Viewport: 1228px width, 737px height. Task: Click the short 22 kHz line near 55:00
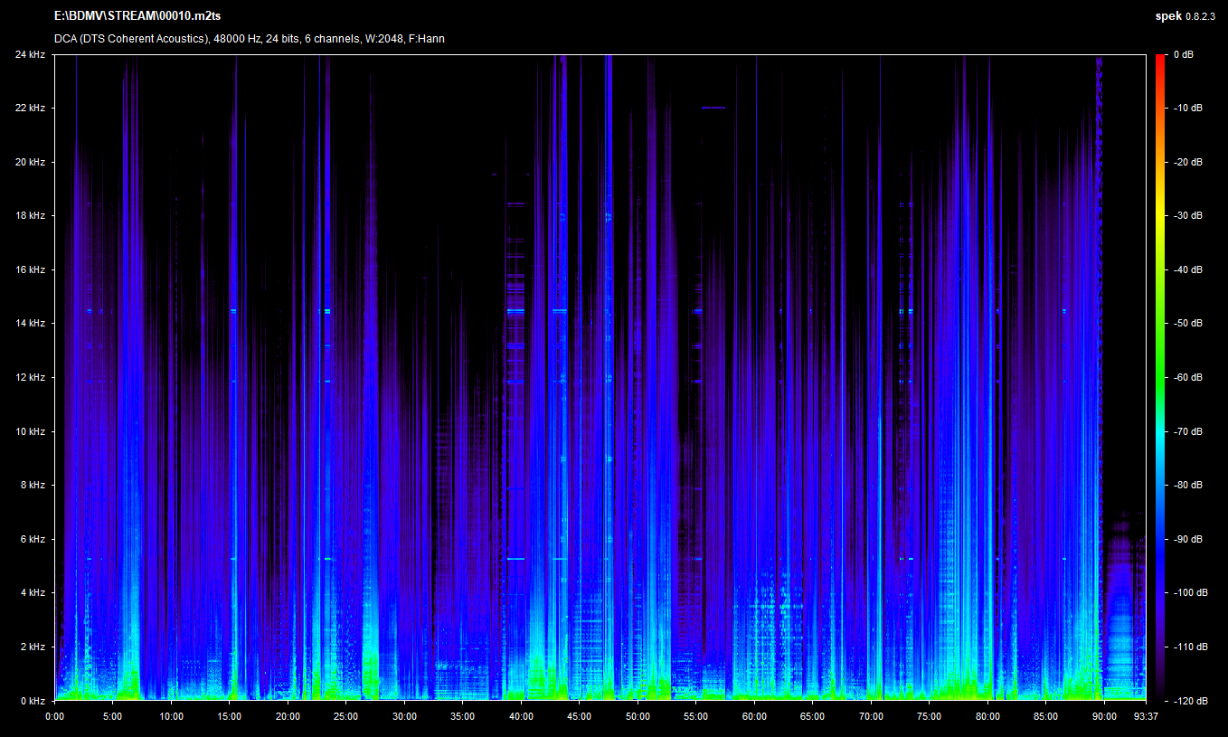pyautogui.click(x=713, y=108)
